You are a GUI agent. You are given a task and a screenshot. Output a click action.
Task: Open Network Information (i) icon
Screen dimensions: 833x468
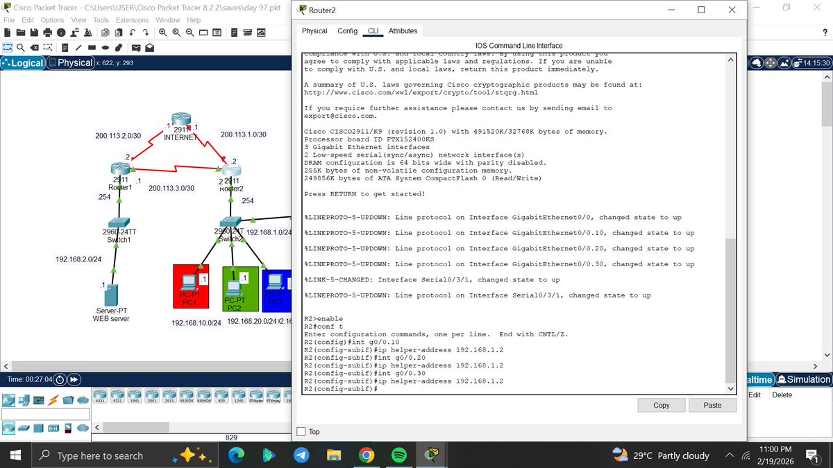click(x=61, y=33)
